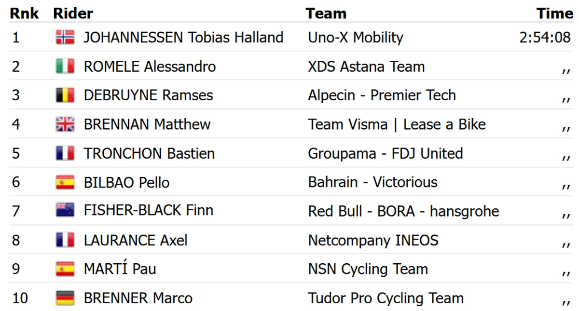The width and height of the screenshot is (579, 311).
Task: Open rider JOHANNESSEN Tobias Halland
Action: point(183,37)
